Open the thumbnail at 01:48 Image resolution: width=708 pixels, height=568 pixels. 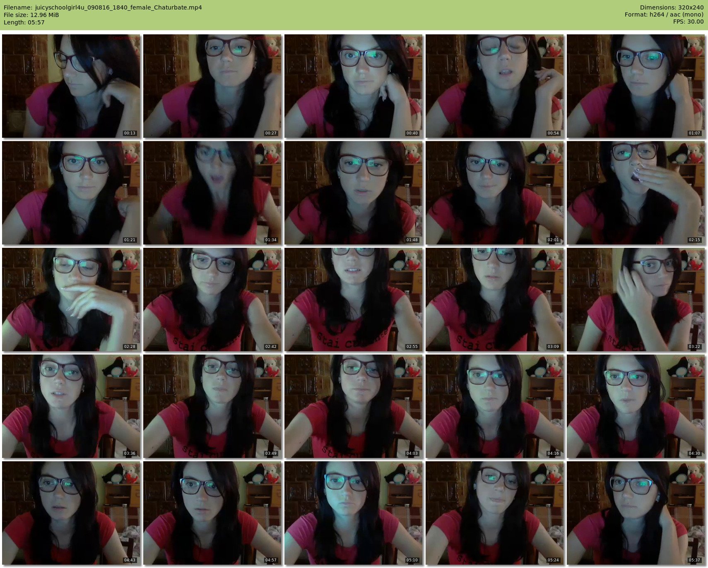(354, 193)
